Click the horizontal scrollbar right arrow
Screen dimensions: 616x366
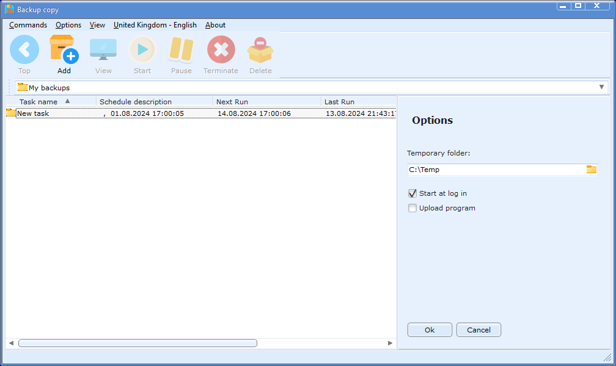pyautogui.click(x=391, y=343)
